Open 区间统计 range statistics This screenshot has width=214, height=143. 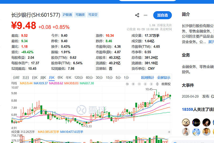coord(148,78)
